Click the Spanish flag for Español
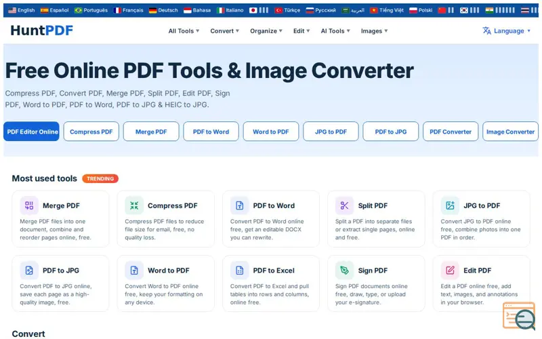542x339 pixels. click(x=44, y=10)
